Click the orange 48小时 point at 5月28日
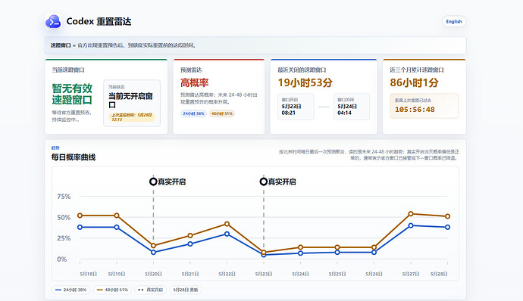Screen dimensions: 523x301 click(x=448, y=216)
